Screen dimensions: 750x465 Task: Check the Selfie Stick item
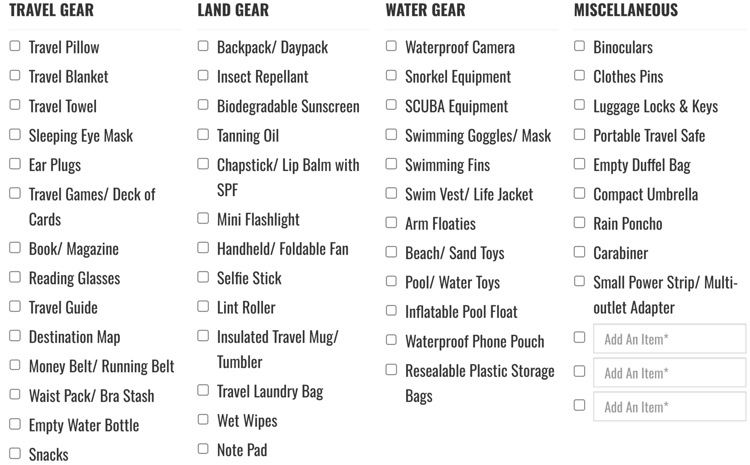203,277
